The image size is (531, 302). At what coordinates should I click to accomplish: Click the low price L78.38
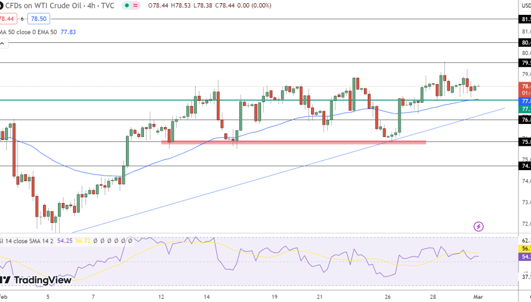pos(203,6)
